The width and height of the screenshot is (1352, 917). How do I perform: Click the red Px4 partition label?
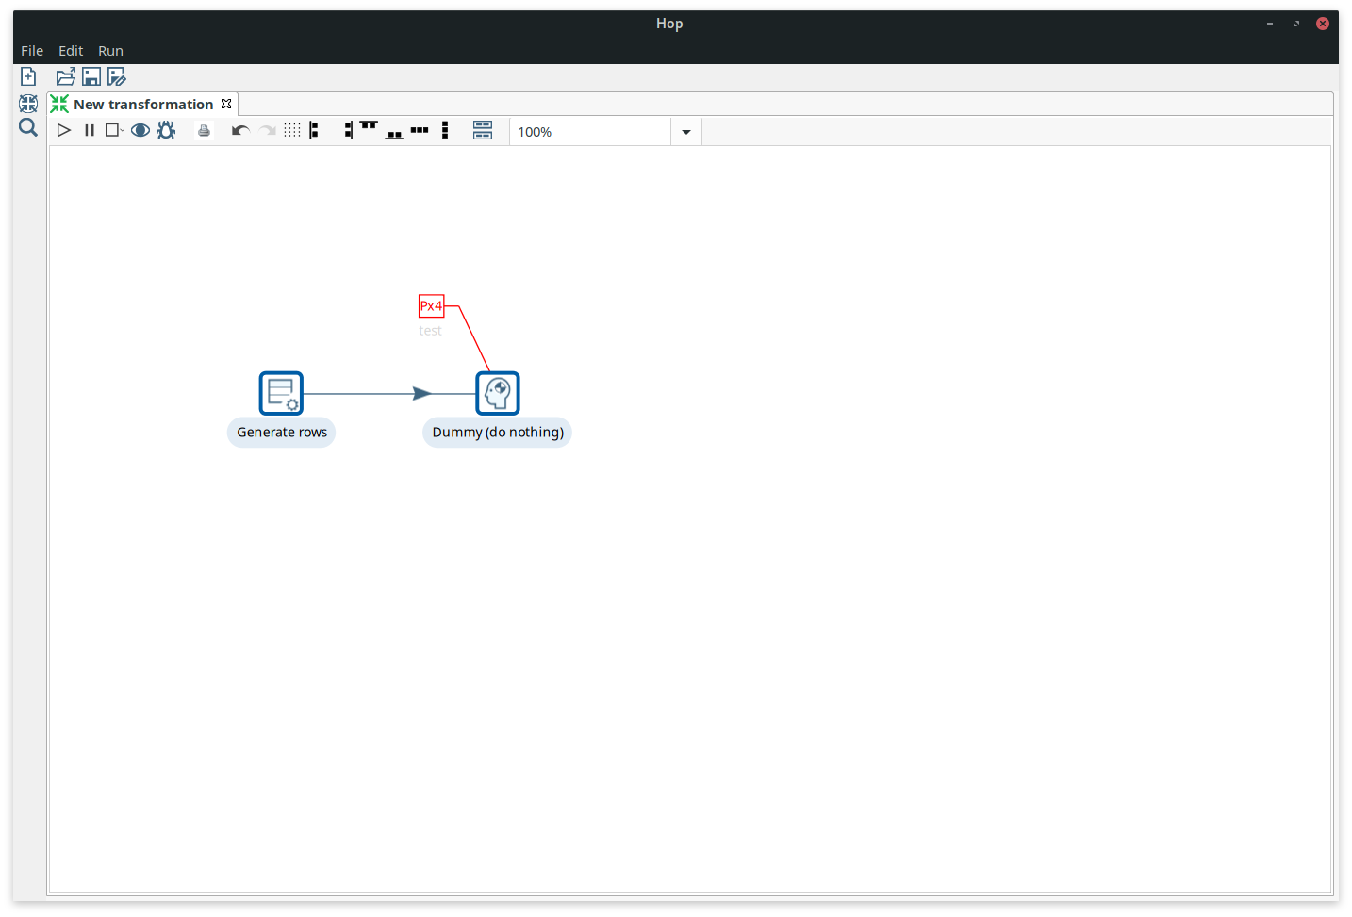(x=431, y=305)
